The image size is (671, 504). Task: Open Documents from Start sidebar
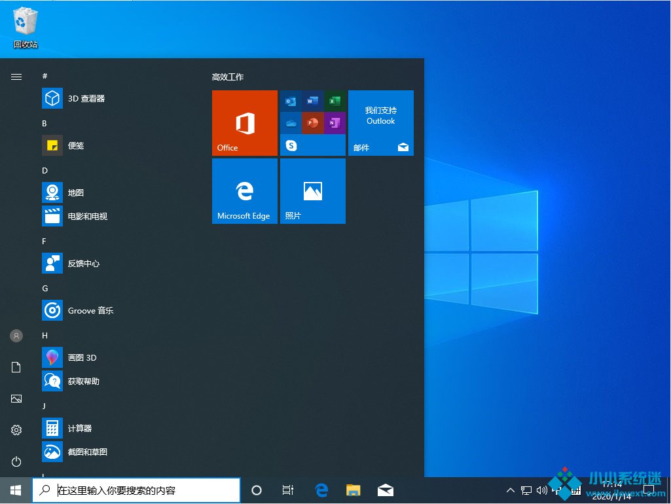pos(16,367)
